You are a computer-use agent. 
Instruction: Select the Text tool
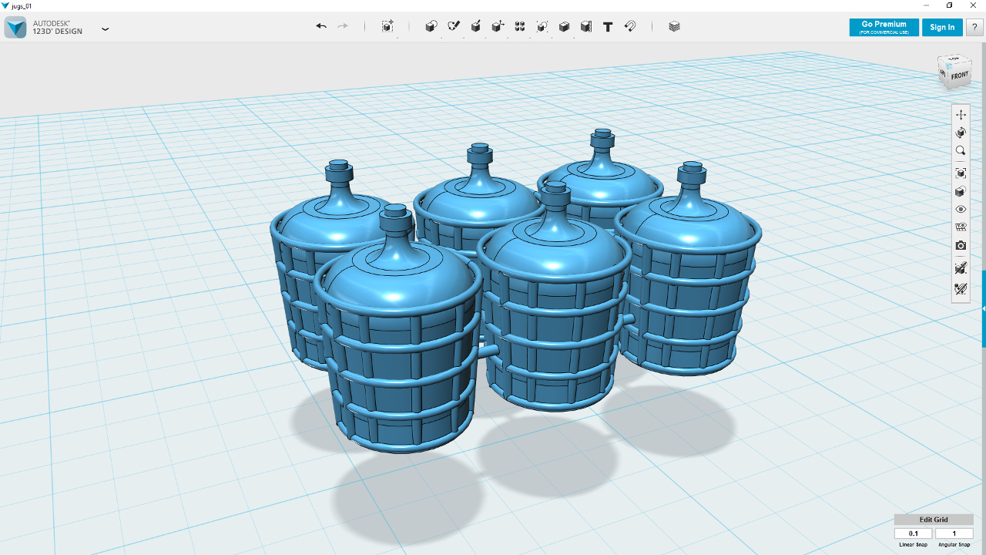point(608,26)
